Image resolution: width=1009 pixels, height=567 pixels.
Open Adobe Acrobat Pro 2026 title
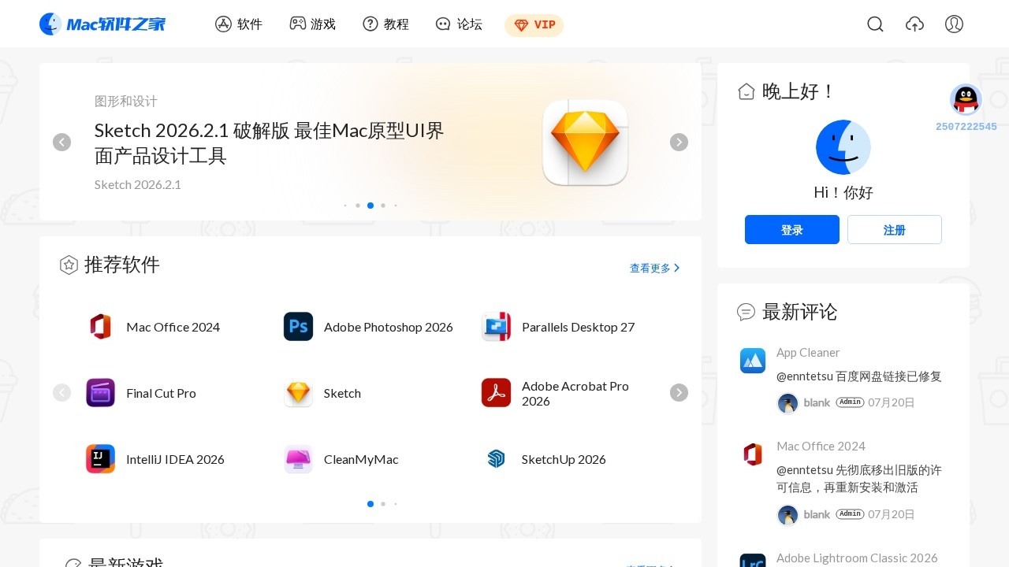(x=575, y=394)
